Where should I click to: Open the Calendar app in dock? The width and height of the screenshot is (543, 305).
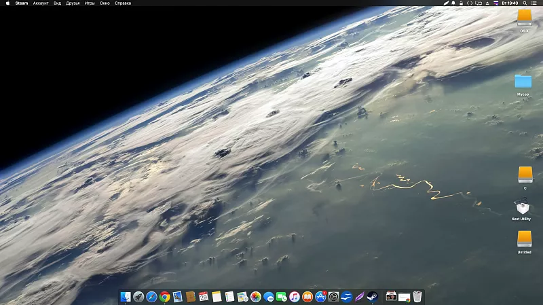coord(203,297)
